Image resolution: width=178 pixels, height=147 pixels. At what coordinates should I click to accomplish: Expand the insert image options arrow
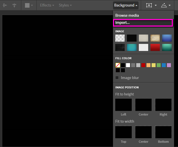point(169,5)
